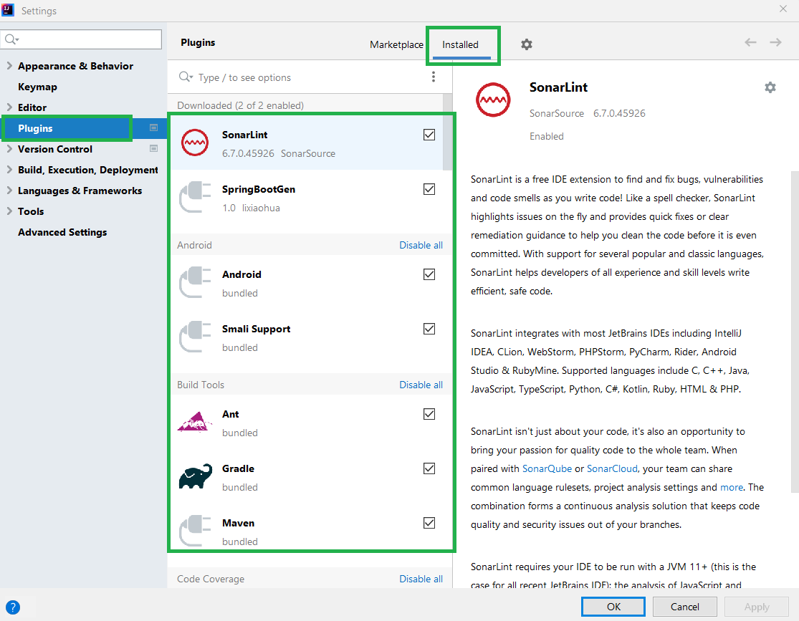The image size is (799, 621).
Task: Disable the SonarLint plugin checkbox
Action: (429, 135)
